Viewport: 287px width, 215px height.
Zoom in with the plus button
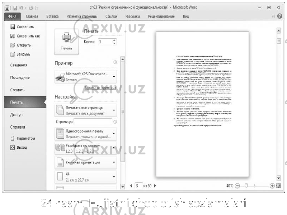272,186
